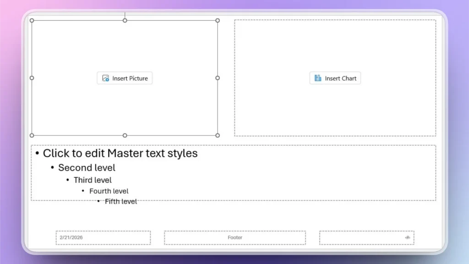This screenshot has height=264, width=469.
Task: Click the Insert Picture button
Action: [125, 78]
